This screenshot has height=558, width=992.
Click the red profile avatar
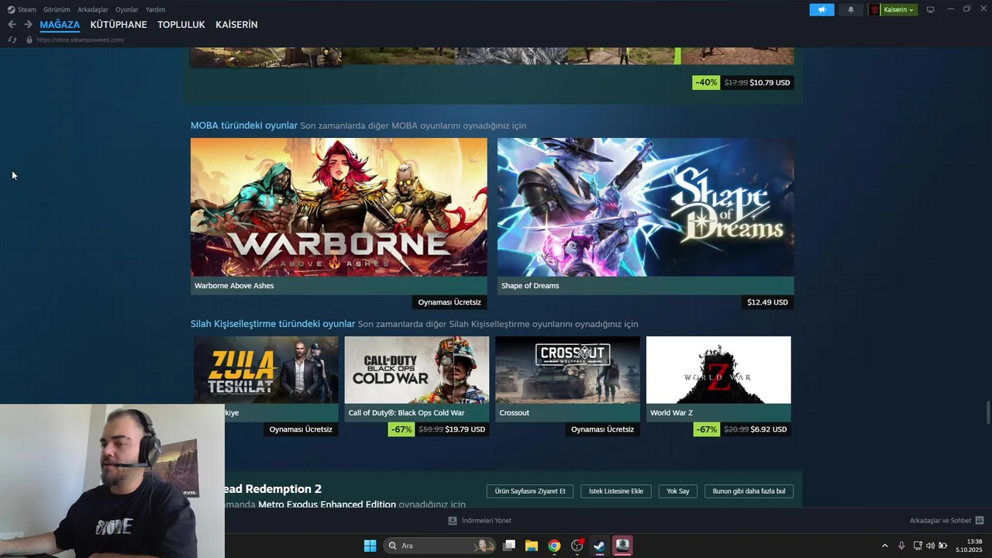click(x=875, y=9)
